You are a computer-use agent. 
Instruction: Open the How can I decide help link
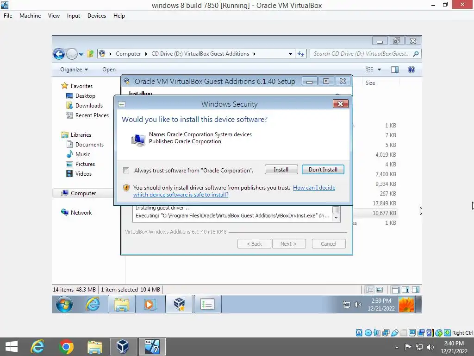tap(314, 188)
